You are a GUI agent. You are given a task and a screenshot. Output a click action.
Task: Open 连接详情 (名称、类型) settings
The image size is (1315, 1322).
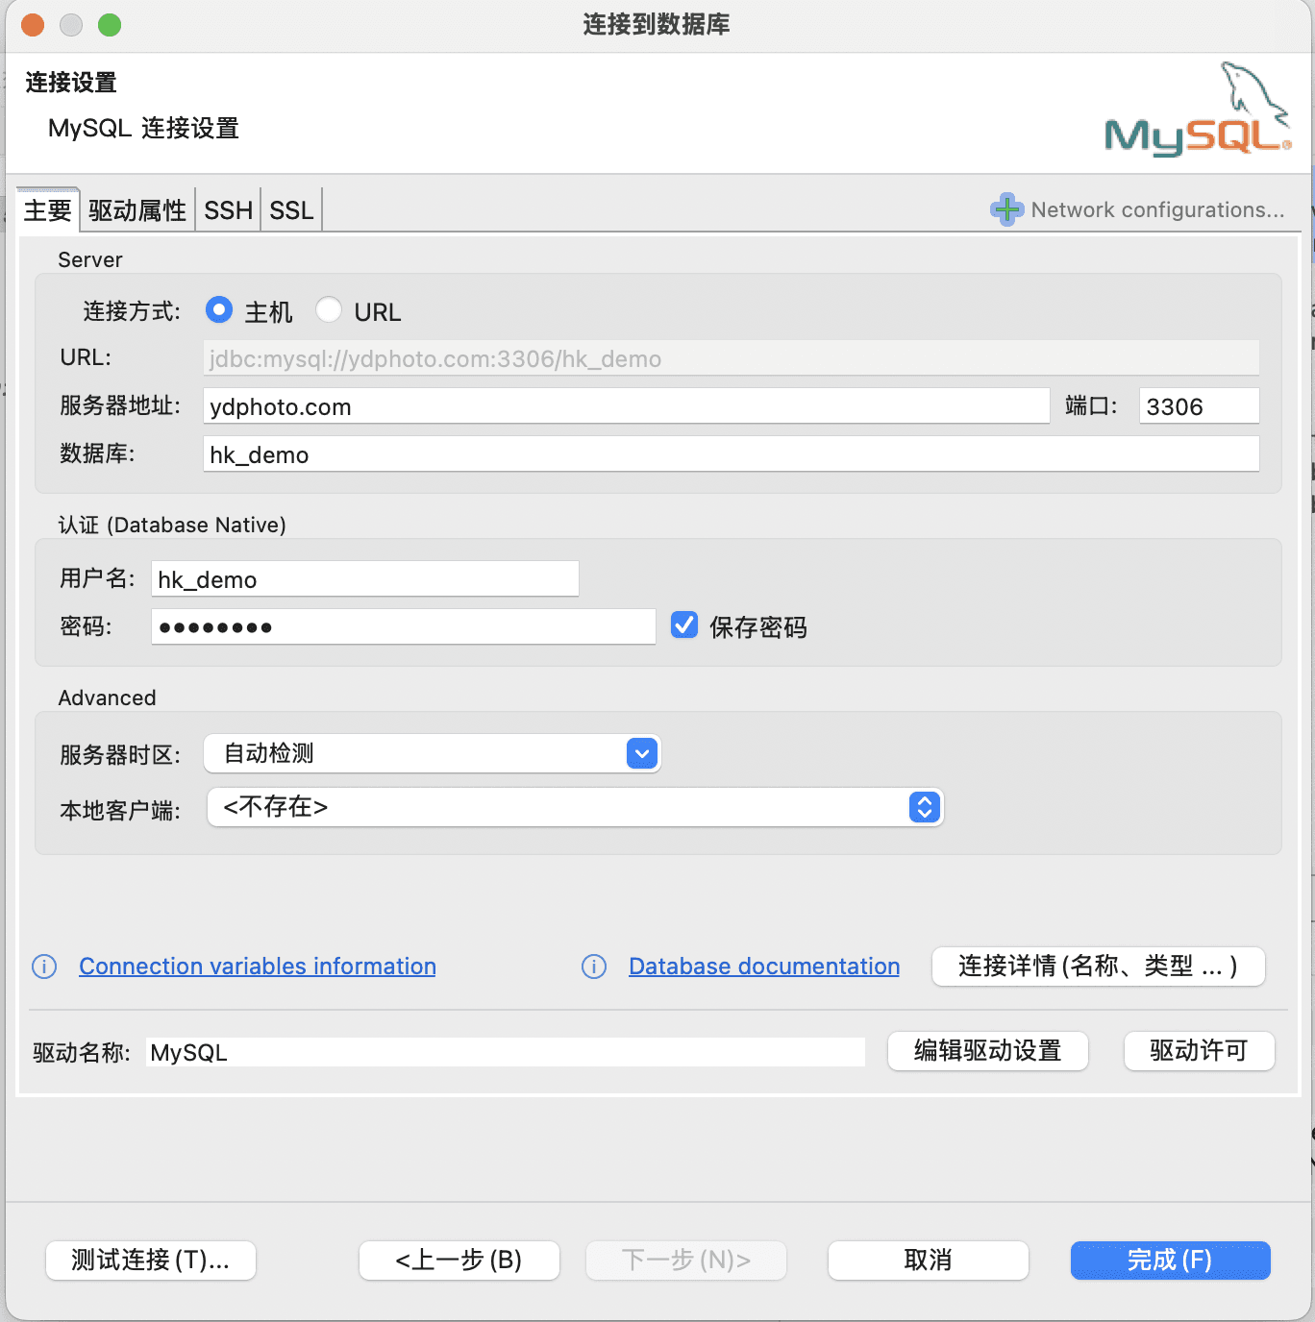1098,967
